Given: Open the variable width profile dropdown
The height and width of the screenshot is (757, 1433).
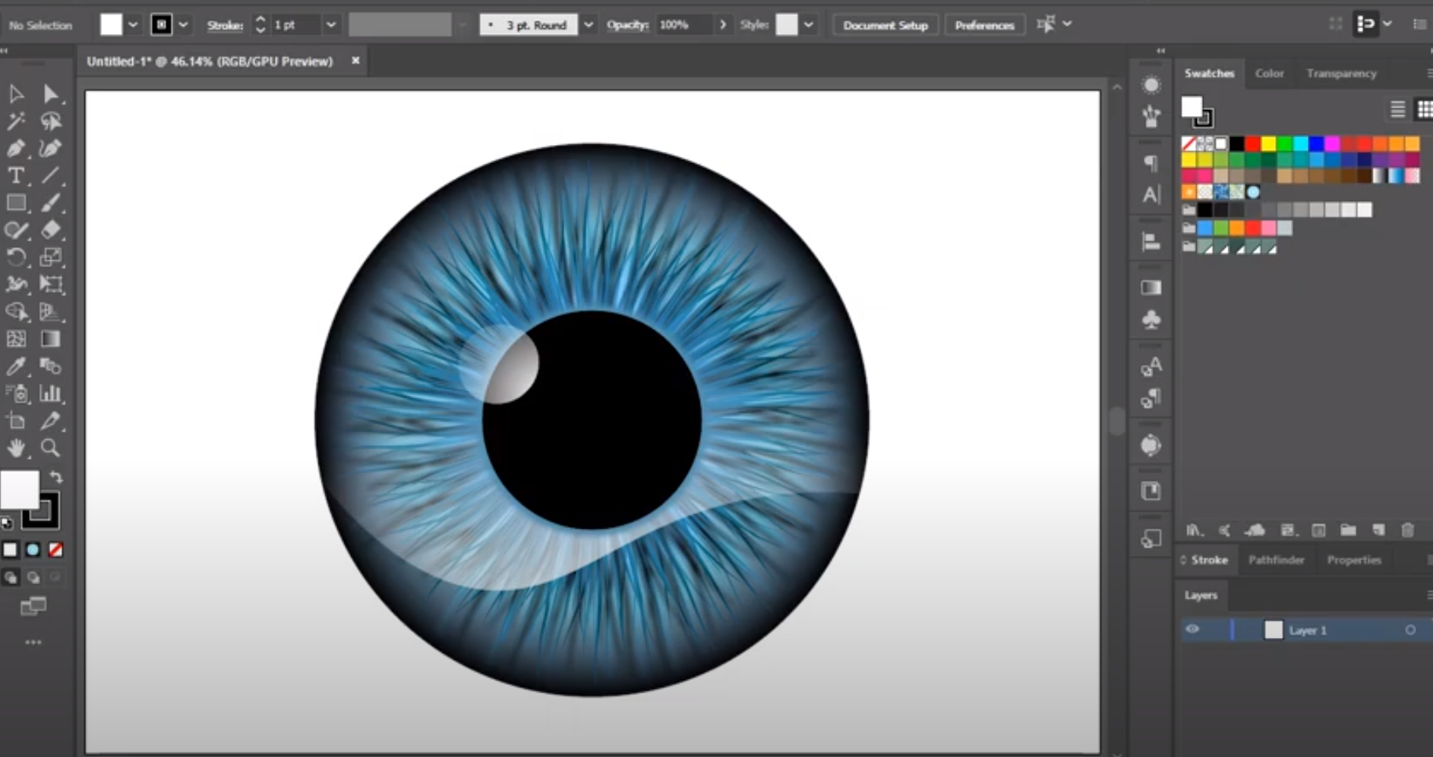Looking at the screenshot, I should coord(462,24).
